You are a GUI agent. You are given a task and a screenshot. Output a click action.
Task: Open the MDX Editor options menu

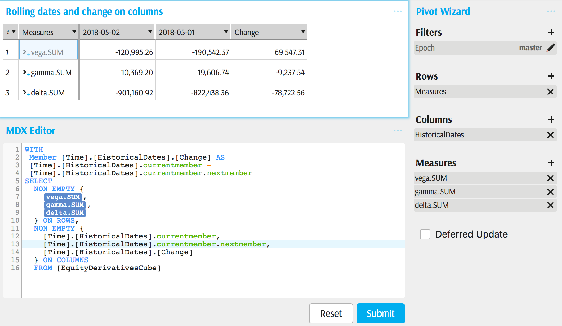398,130
